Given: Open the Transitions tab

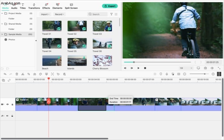Looking at the screenshot, I should pos(34,6).
